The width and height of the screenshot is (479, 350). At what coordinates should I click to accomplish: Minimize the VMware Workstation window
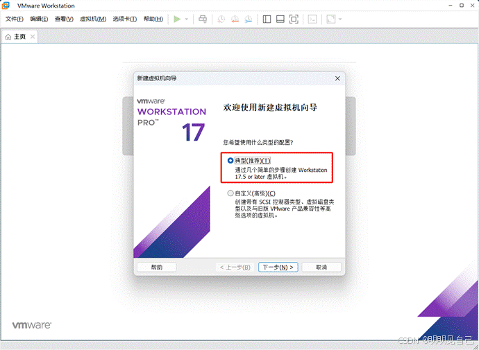(451, 6)
